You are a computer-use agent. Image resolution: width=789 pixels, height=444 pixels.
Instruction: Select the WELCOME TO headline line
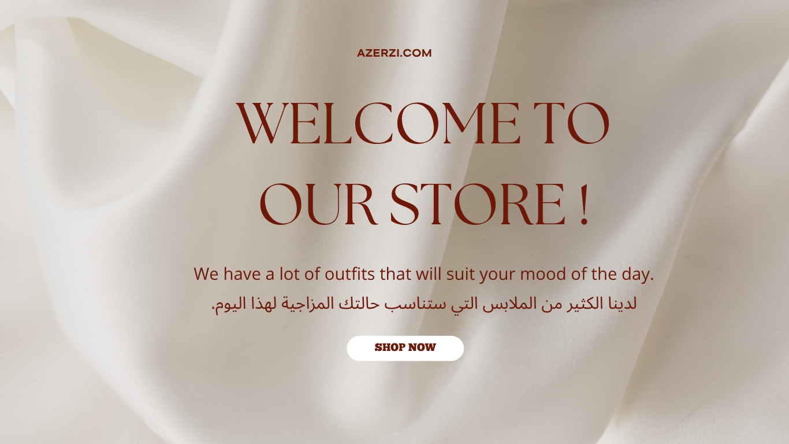[423, 124]
